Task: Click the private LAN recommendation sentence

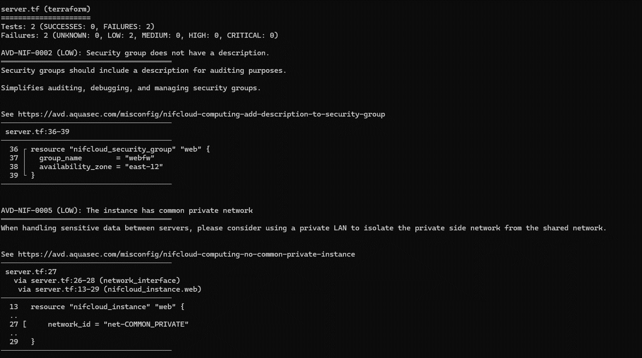Action: 303,228
